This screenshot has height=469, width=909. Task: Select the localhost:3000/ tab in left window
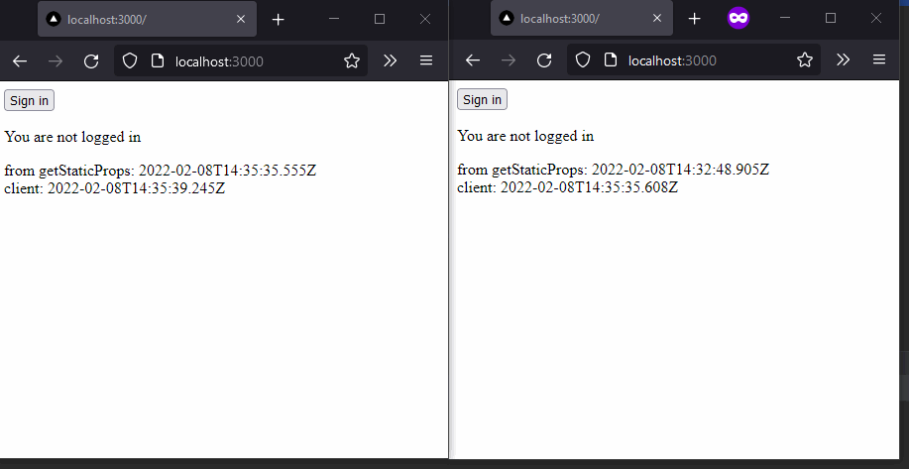click(x=148, y=19)
